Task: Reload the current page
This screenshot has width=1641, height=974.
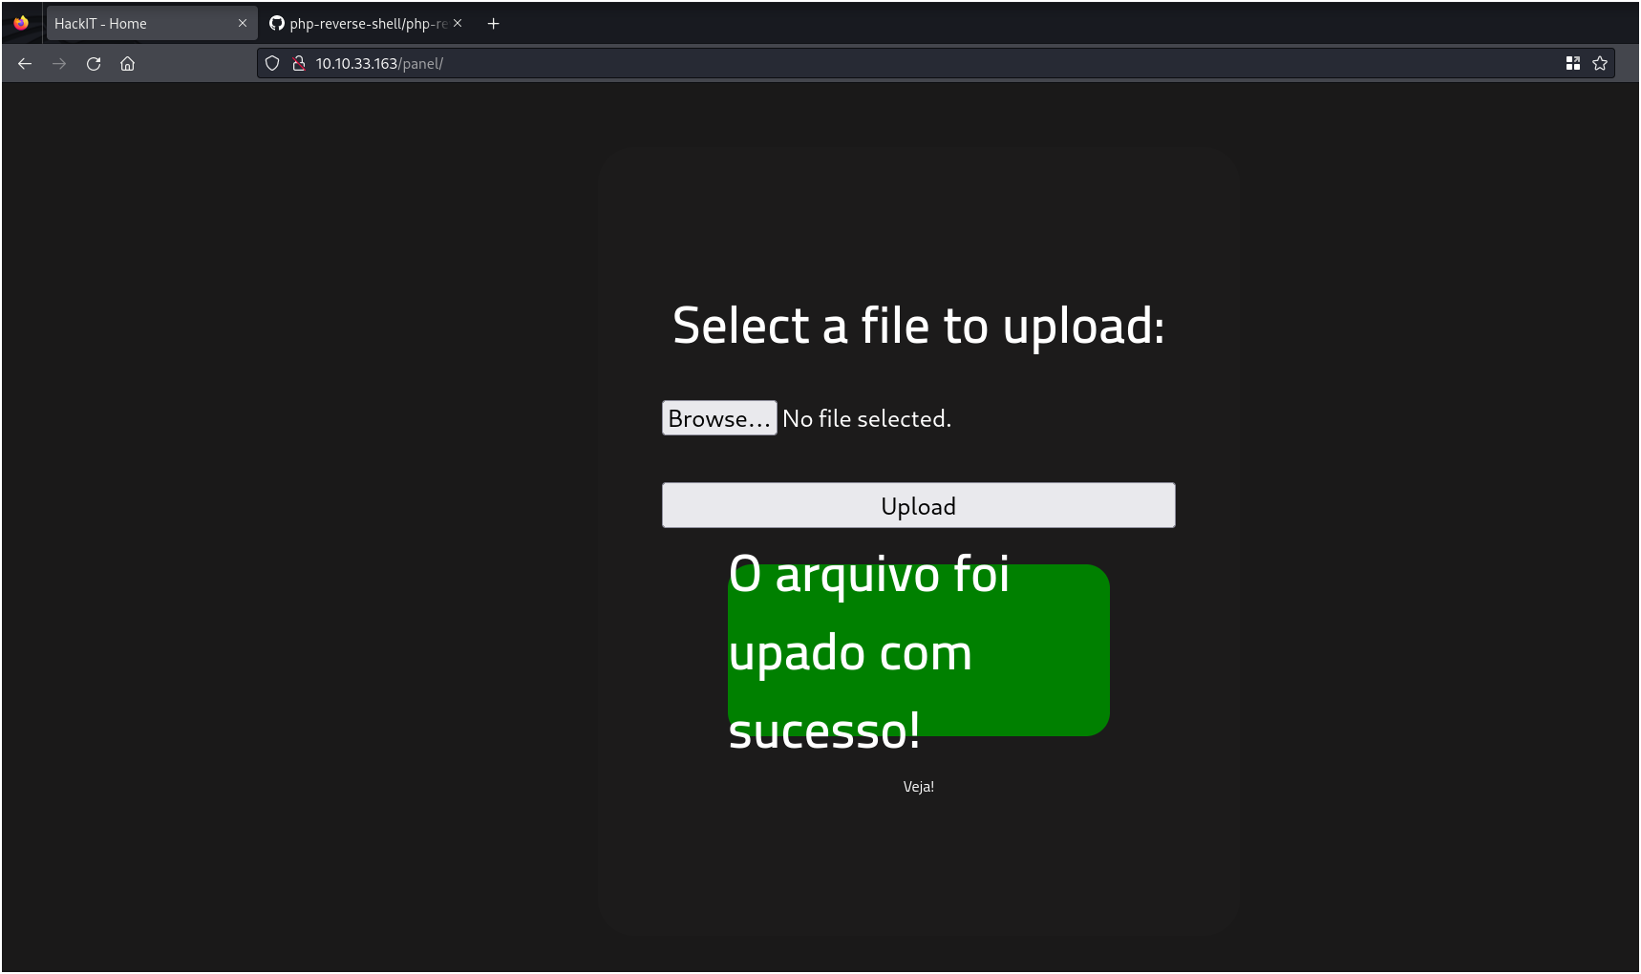Action: [94, 64]
